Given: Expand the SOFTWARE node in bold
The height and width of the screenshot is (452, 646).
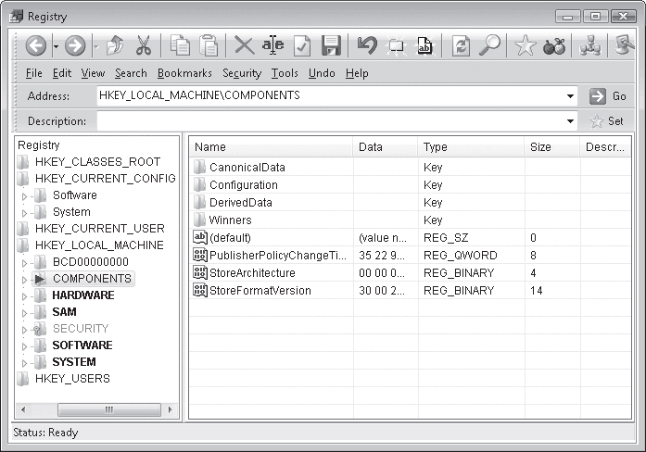Looking at the screenshot, I should (24, 346).
